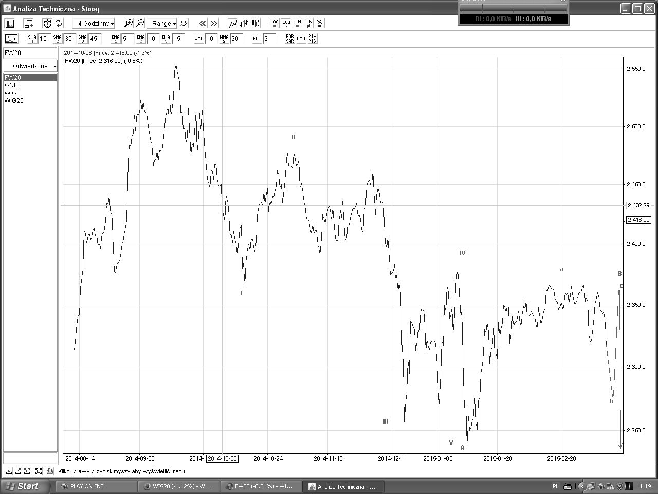
Task: Select WIG20 in the visited list
Action: (30, 101)
